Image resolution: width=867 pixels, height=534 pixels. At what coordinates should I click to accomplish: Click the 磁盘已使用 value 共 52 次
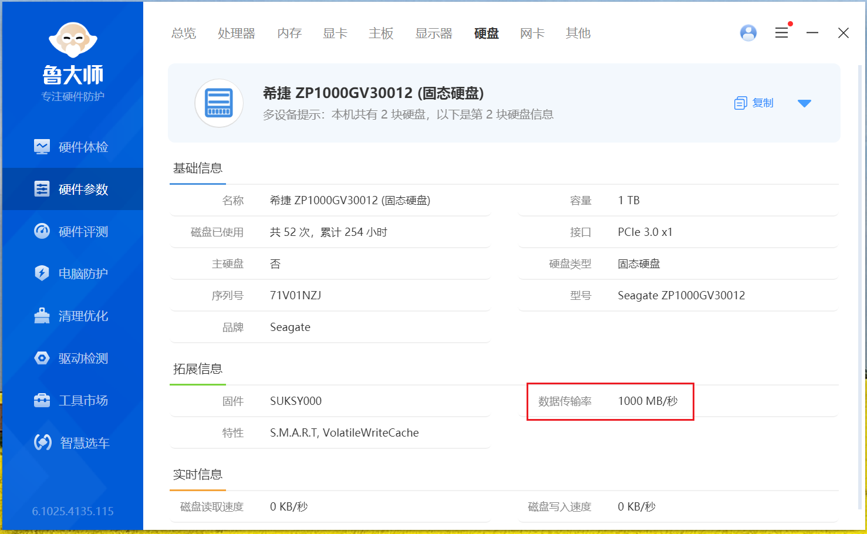coord(328,232)
